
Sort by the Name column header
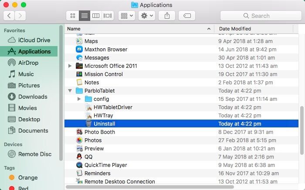pyautogui.click(x=139, y=29)
